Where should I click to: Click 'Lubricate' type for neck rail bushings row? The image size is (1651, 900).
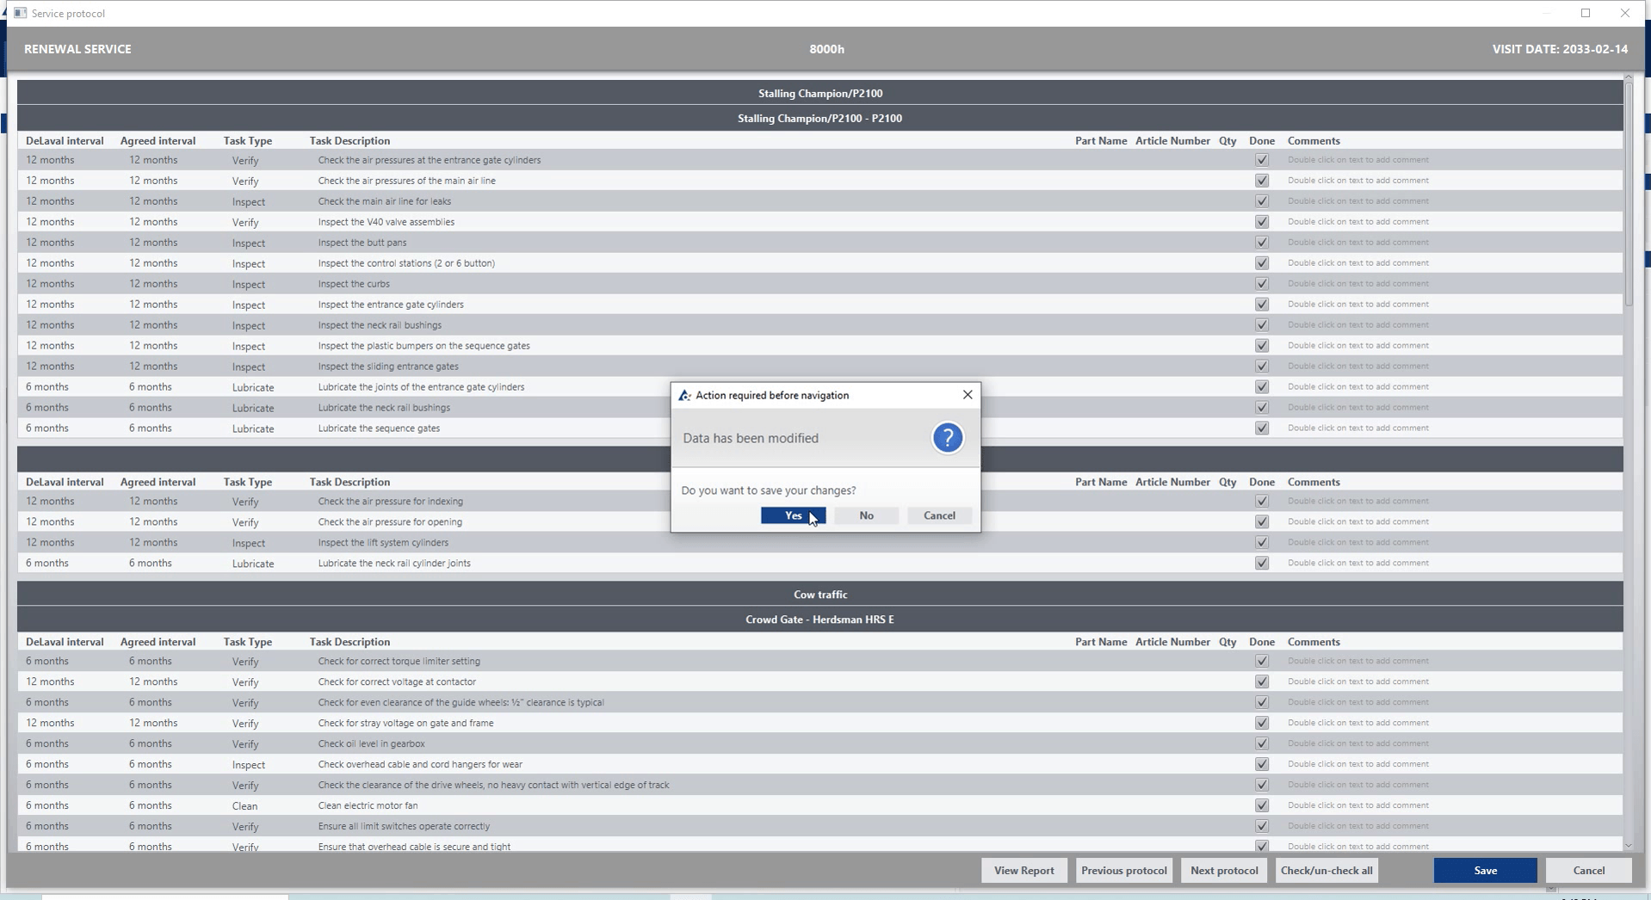tap(253, 408)
